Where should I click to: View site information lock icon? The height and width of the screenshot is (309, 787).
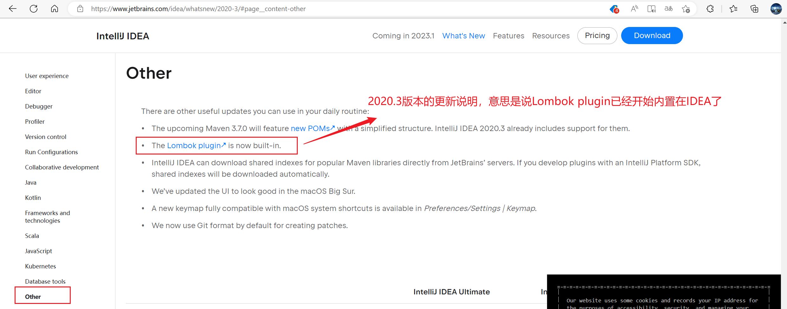pyautogui.click(x=80, y=9)
